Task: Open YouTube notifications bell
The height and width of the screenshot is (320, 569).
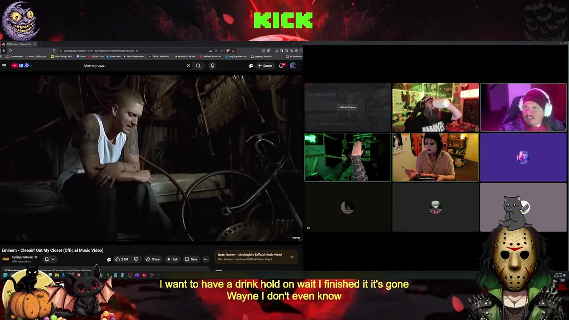Action: (281, 66)
